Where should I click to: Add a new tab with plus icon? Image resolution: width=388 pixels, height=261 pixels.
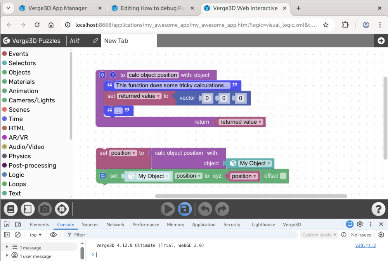[x=381, y=41]
